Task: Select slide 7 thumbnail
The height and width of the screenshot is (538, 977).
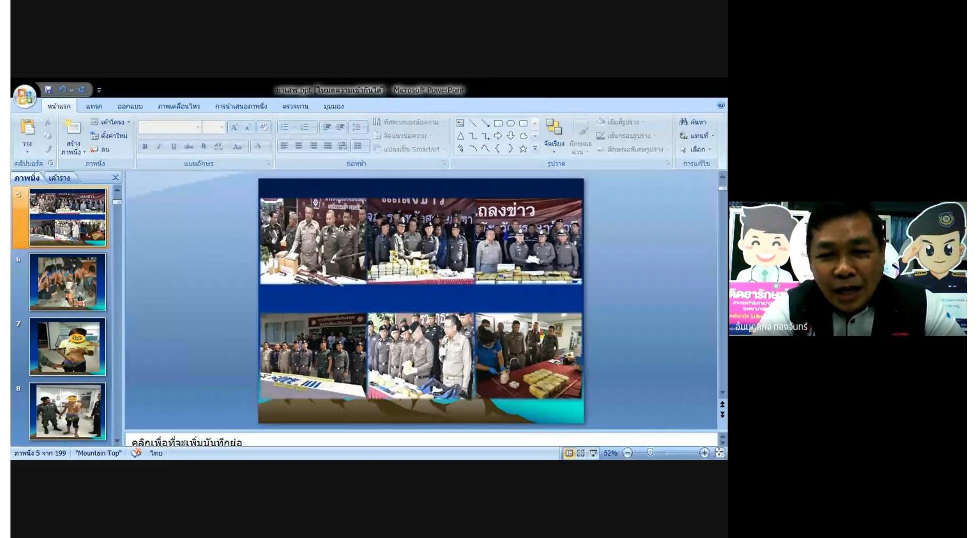Action: click(67, 346)
